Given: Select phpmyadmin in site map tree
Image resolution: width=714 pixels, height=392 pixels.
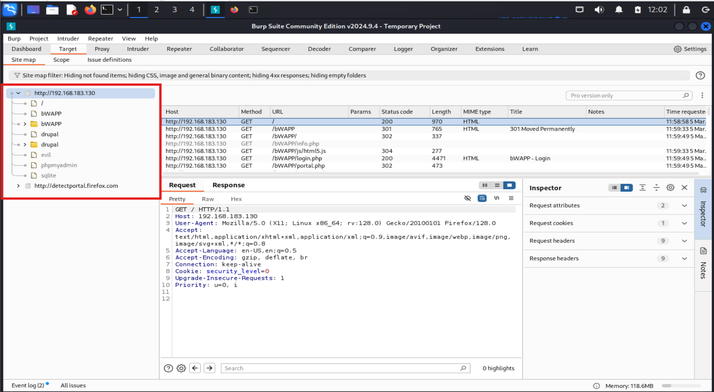Looking at the screenshot, I should (59, 165).
